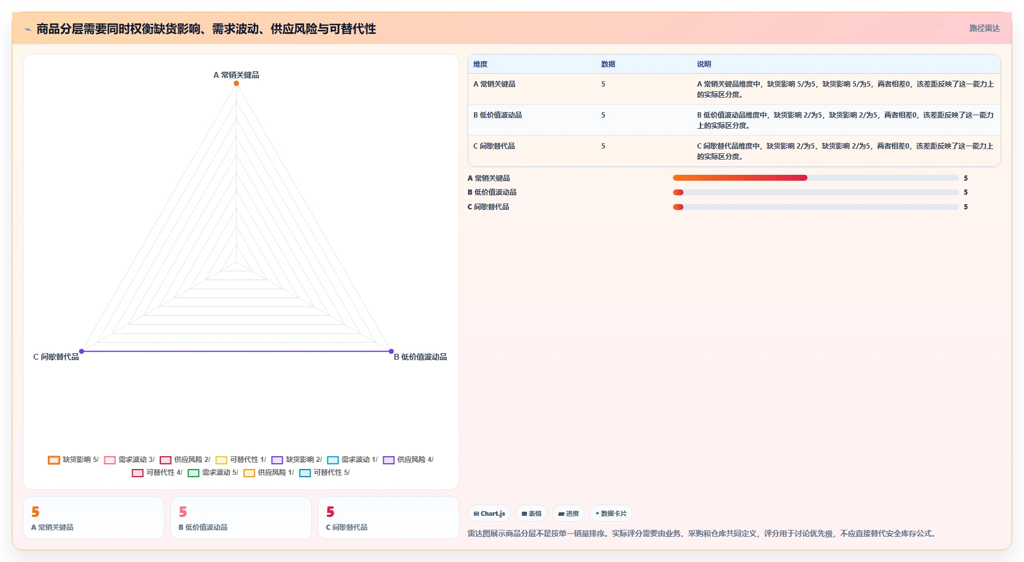Click the 数据卡片 tag chip
The height and width of the screenshot is (562, 1024).
[x=611, y=513]
